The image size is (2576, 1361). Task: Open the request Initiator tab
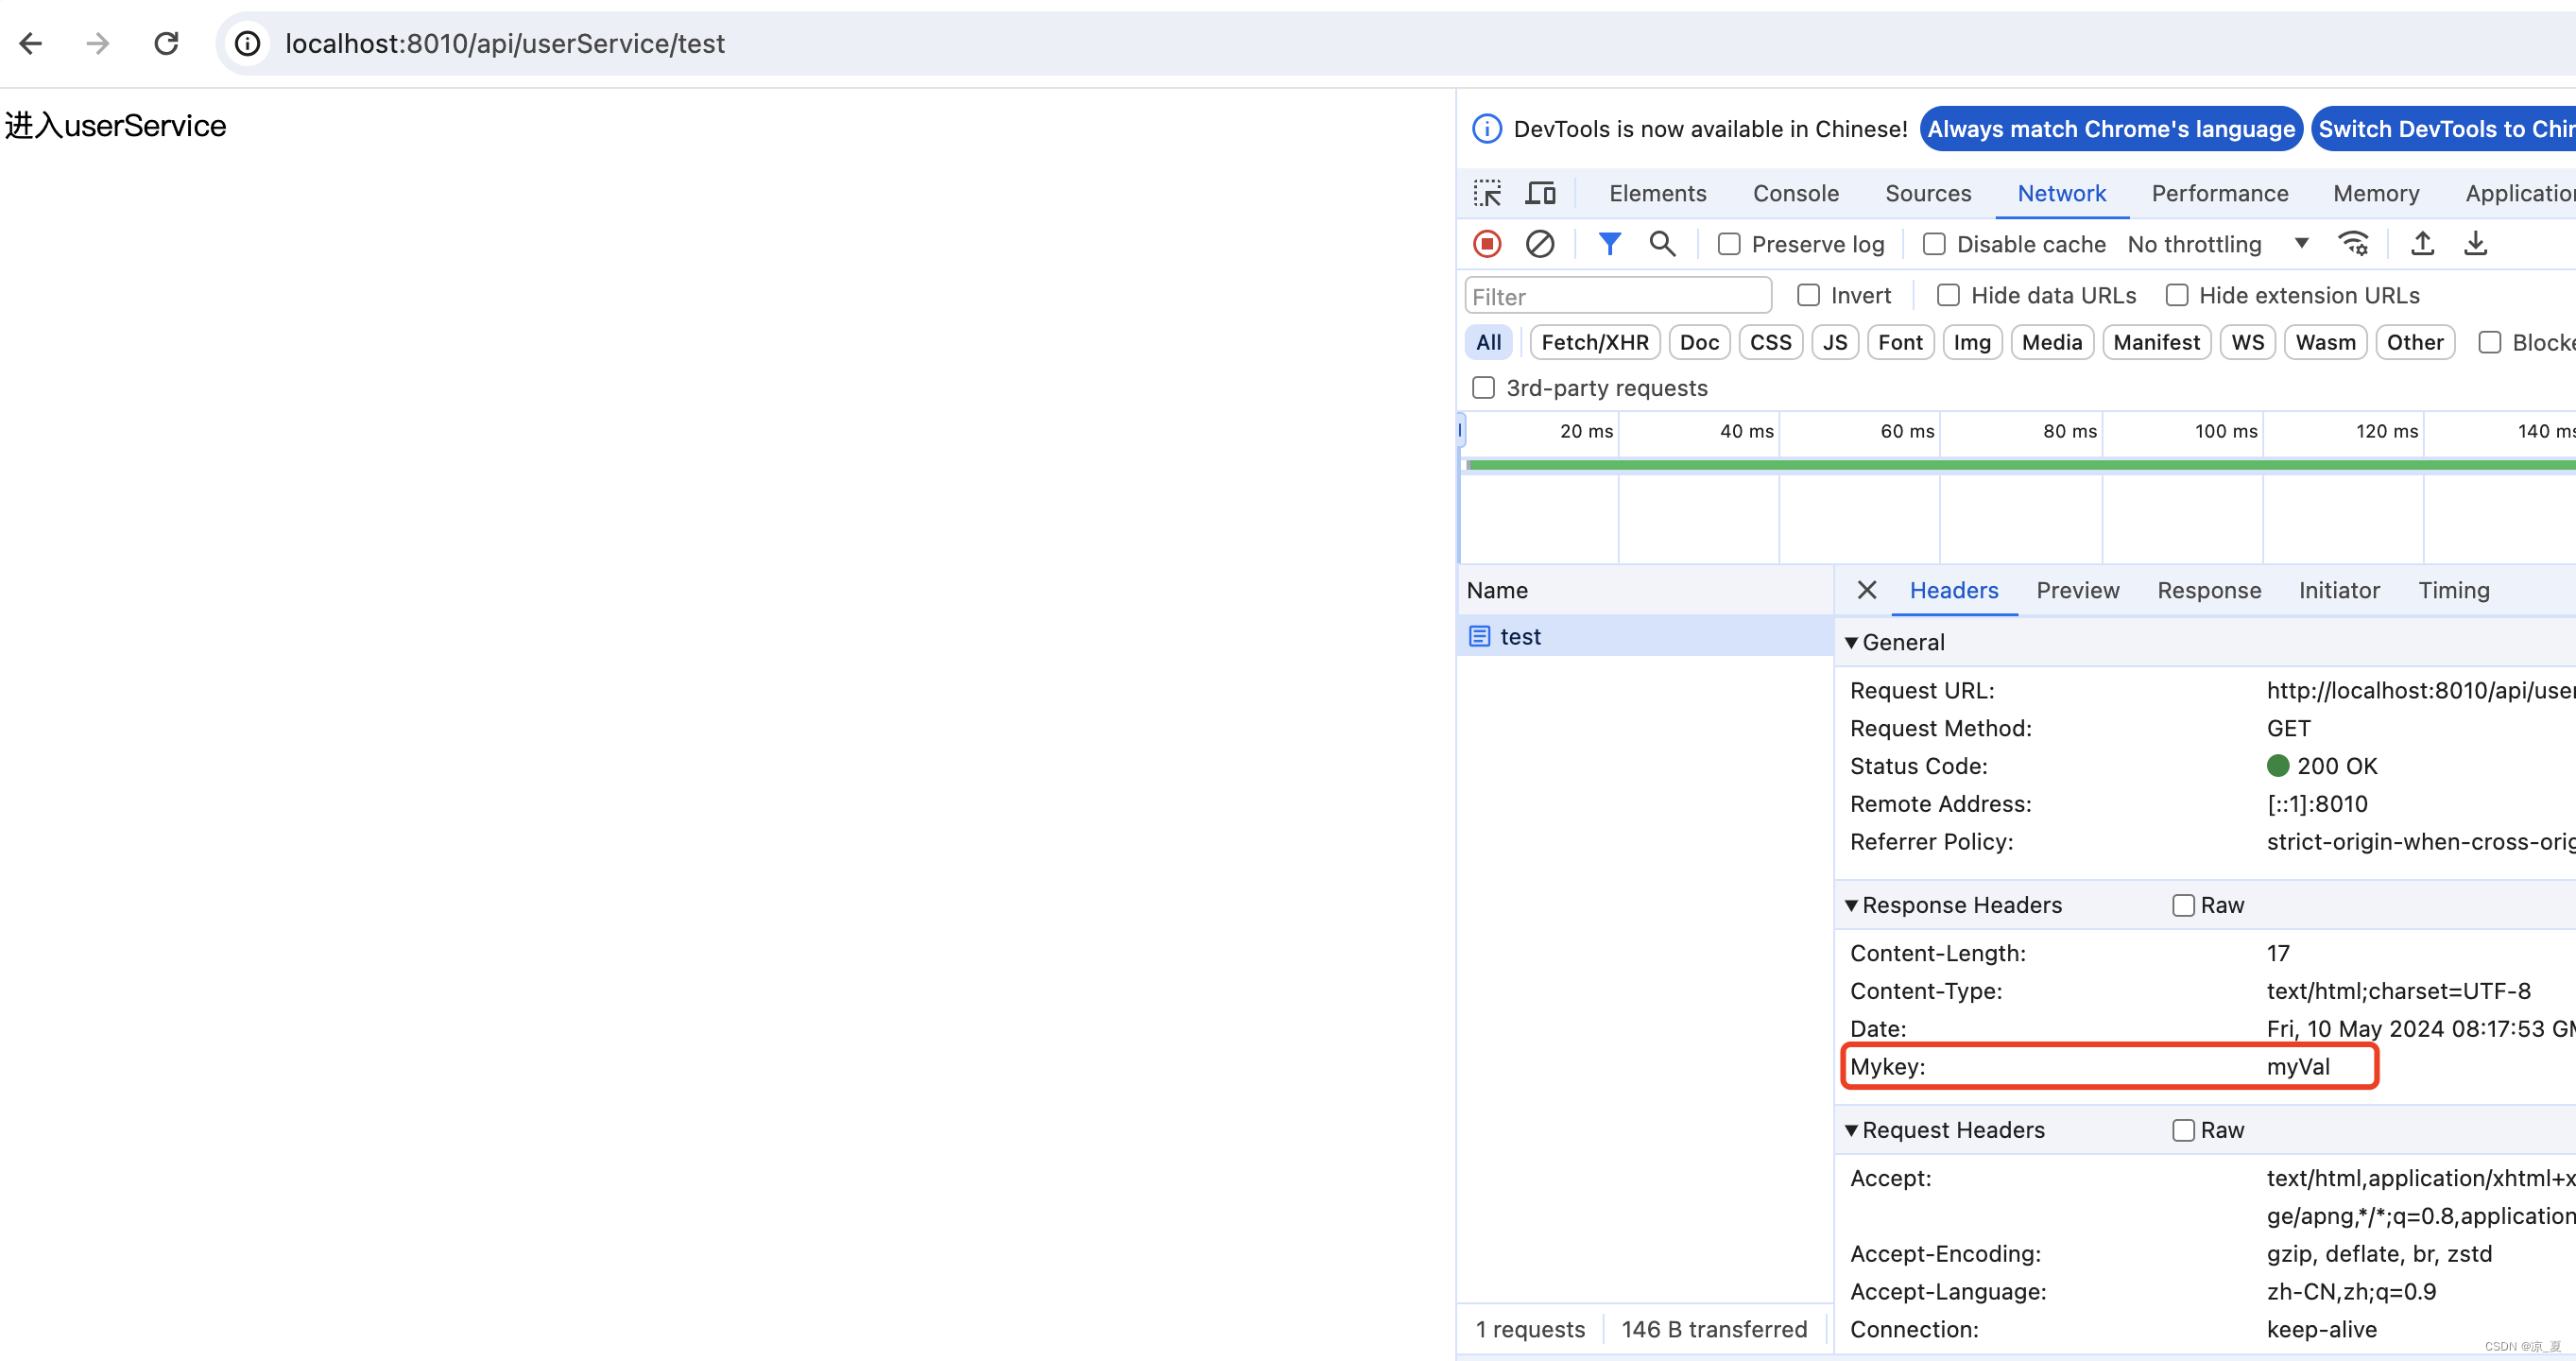coord(2338,591)
